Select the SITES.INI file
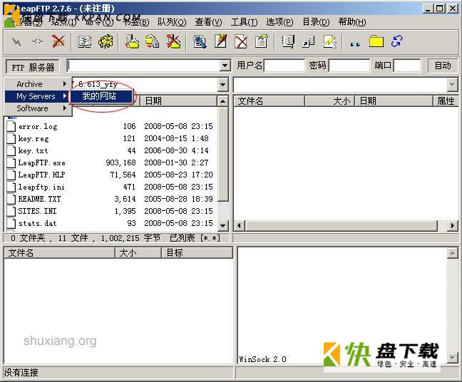The width and height of the screenshot is (462, 382). [37, 211]
